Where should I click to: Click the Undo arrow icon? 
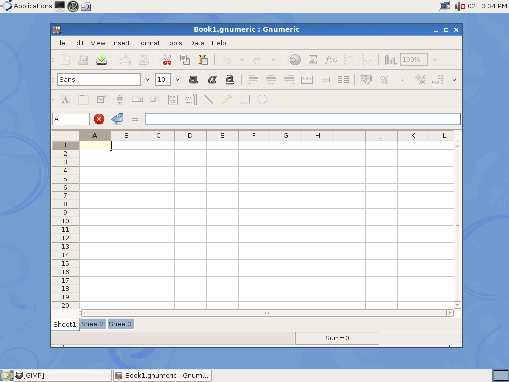coord(227,60)
